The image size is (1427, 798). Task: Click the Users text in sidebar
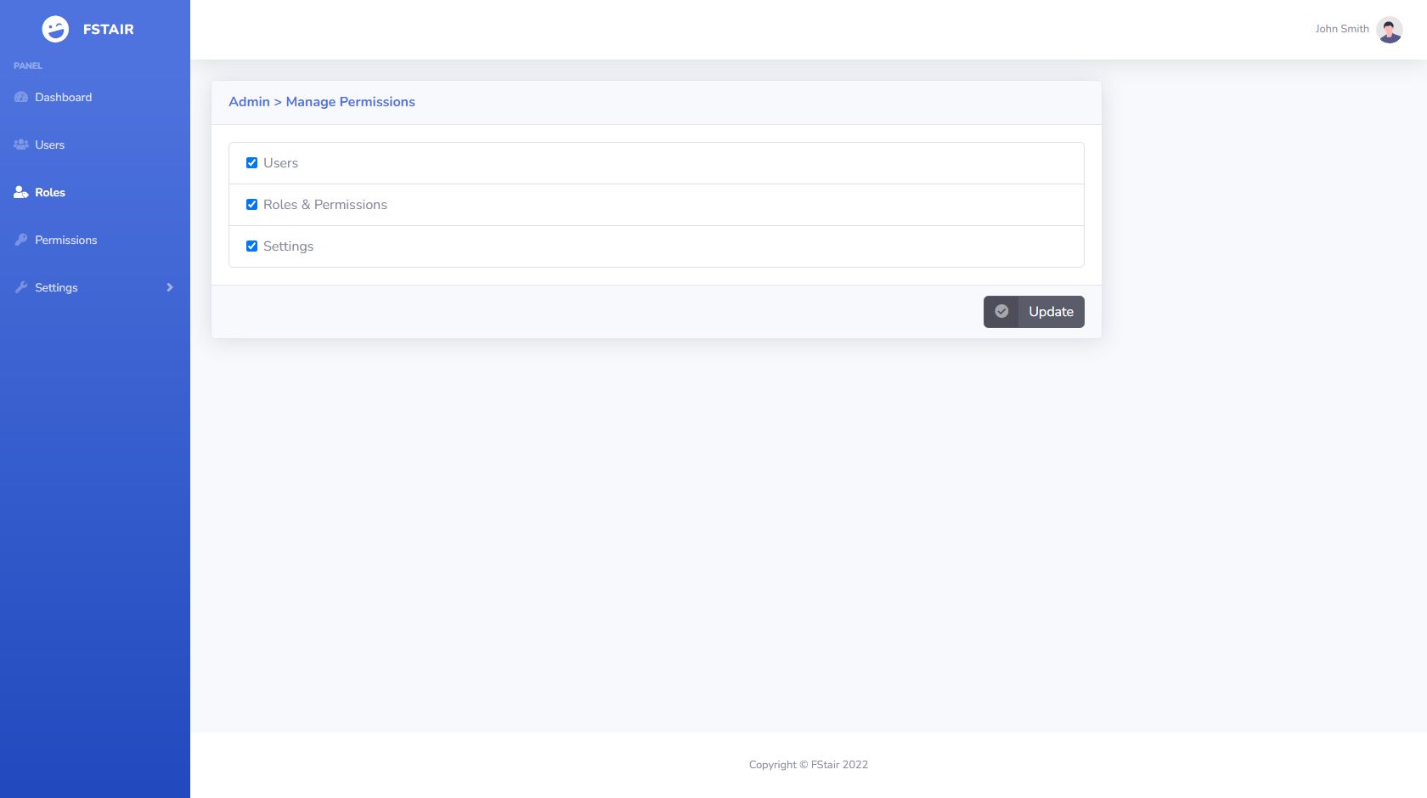tap(49, 145)
